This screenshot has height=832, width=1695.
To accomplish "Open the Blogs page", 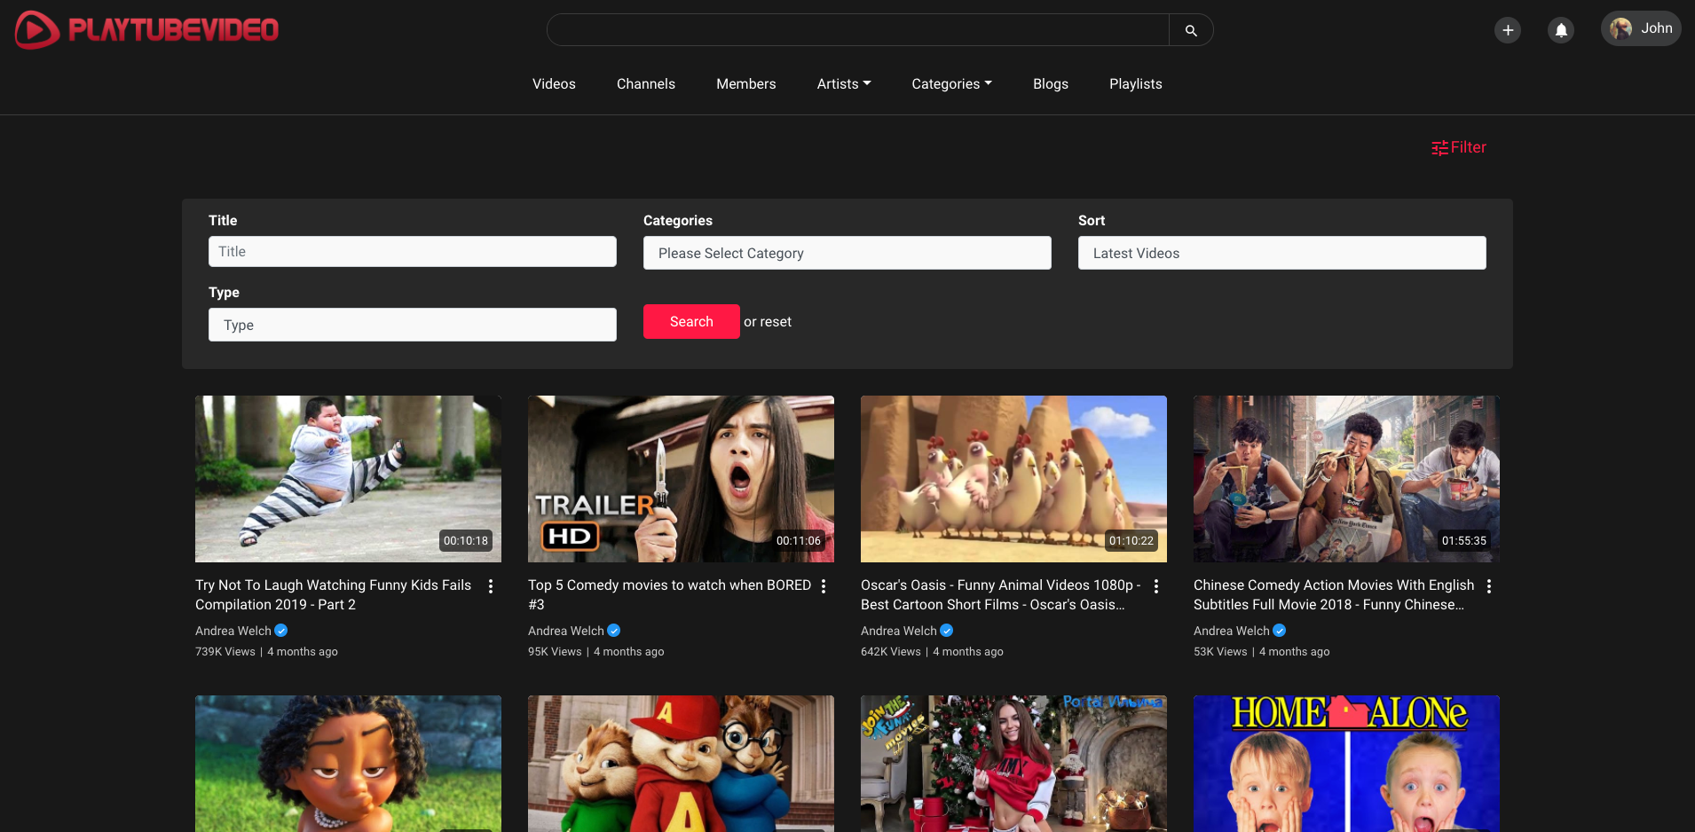I will 1051,83.
